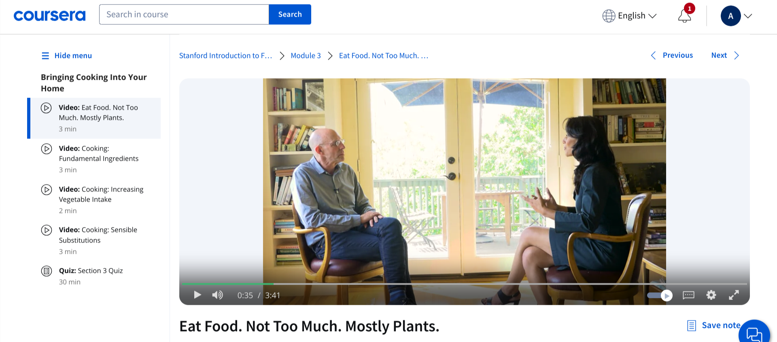Viewport: 777px width, 342px height.
Task: Go to the Next lesson
Action: point(725,55)
